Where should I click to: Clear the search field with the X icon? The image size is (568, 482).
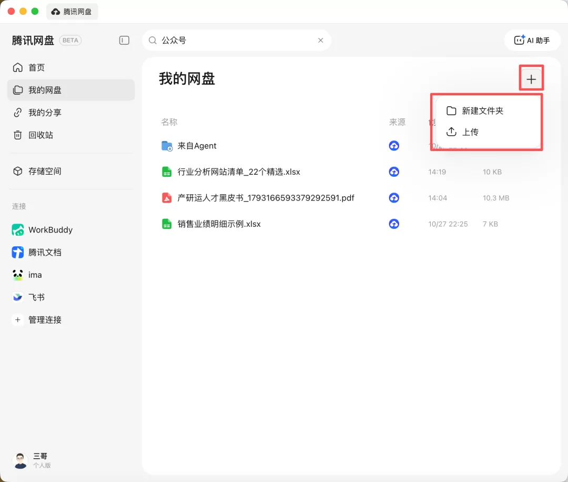point(321,40)
